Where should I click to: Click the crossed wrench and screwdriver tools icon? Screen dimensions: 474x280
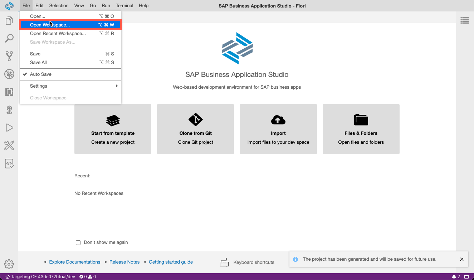pyautogui.click(x=9, y=146)
